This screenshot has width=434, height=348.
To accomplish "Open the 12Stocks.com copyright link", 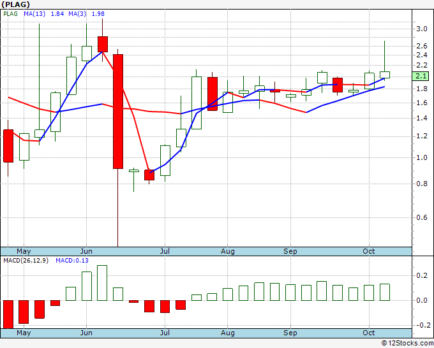I will [x=407, y=344].
